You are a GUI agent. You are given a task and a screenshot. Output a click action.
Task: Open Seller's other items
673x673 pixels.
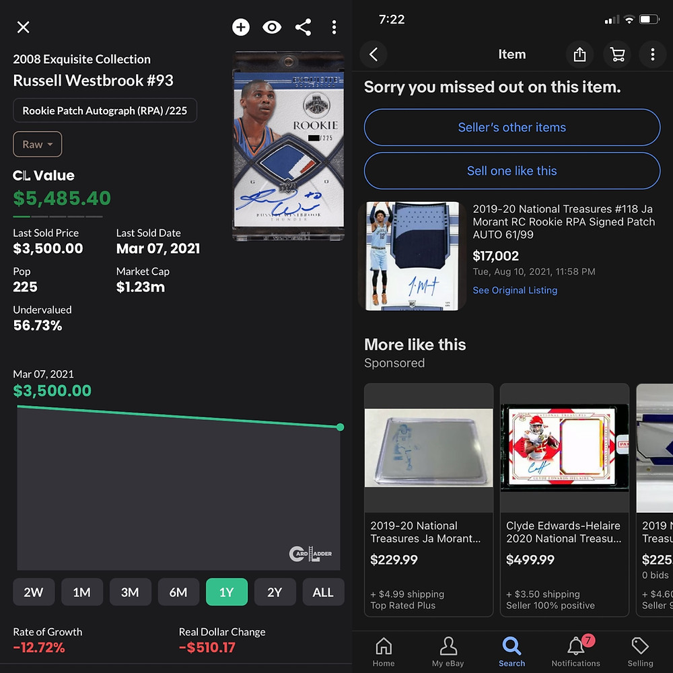(512, 127)
